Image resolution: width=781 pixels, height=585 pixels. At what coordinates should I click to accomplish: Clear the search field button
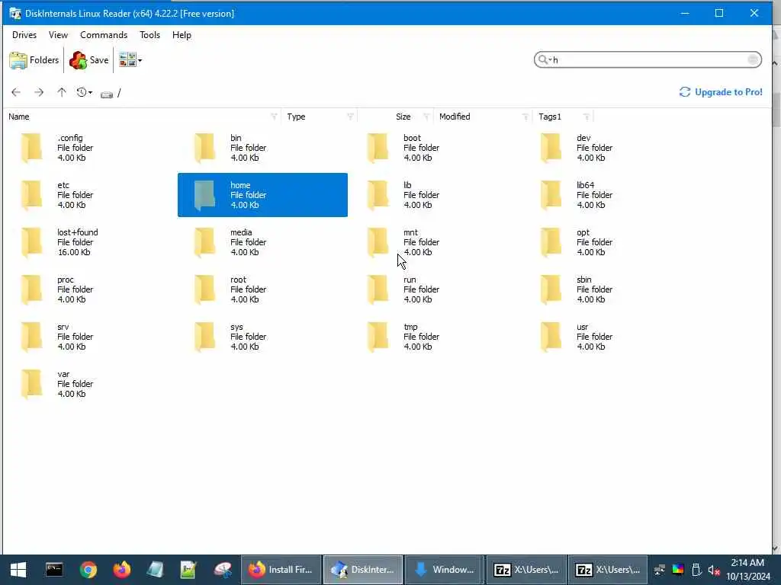pos(753,59)
